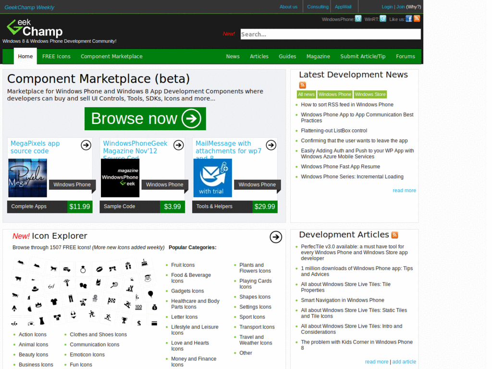Viewport: 492px width, 369px height.
Task: Open the Emoticon Icons category
Action: click(87, 355)
